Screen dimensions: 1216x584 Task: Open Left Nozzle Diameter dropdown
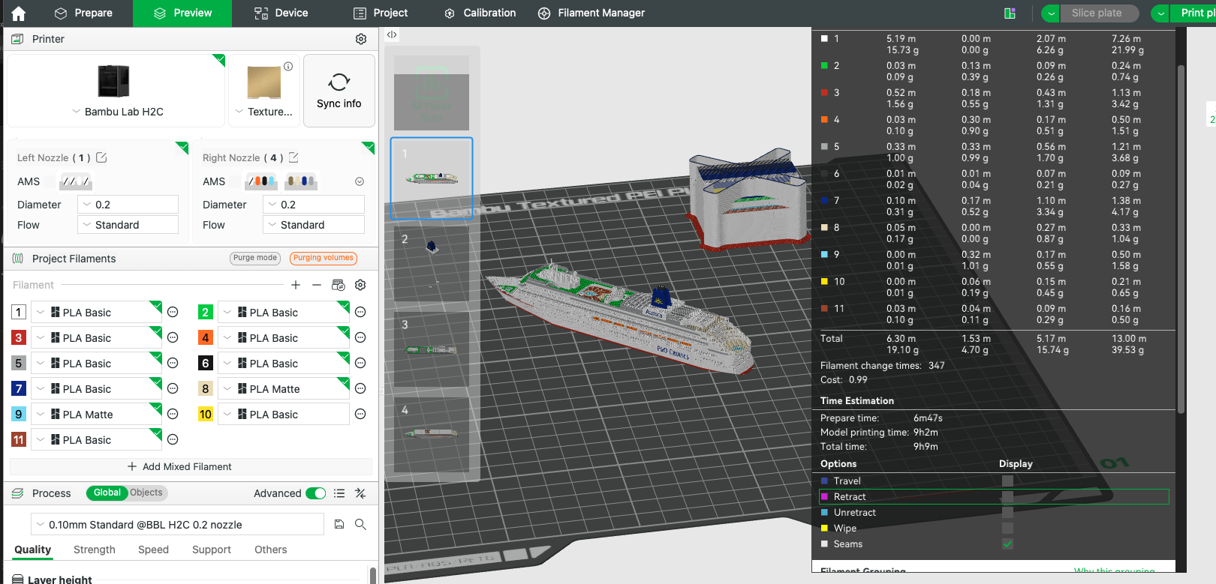coord(128,205)
